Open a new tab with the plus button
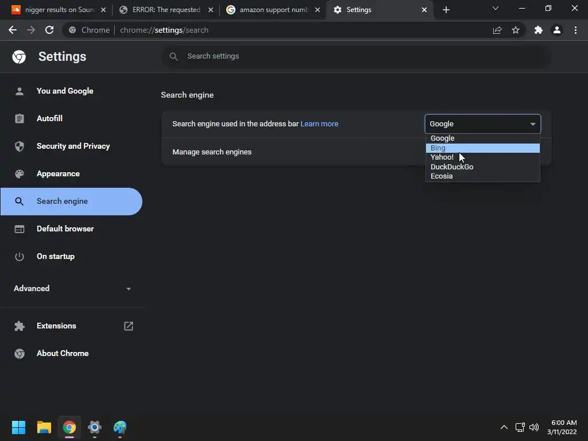588x441 pixels. (x=446, y=10)
